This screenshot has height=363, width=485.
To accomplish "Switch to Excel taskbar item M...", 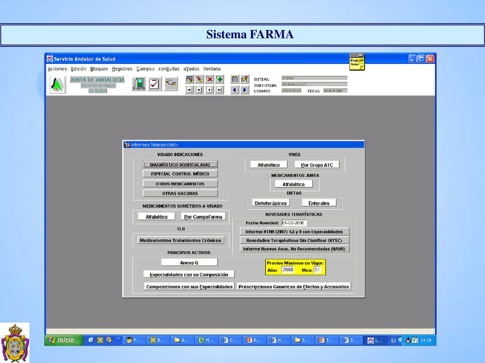I will coord(207,340).
